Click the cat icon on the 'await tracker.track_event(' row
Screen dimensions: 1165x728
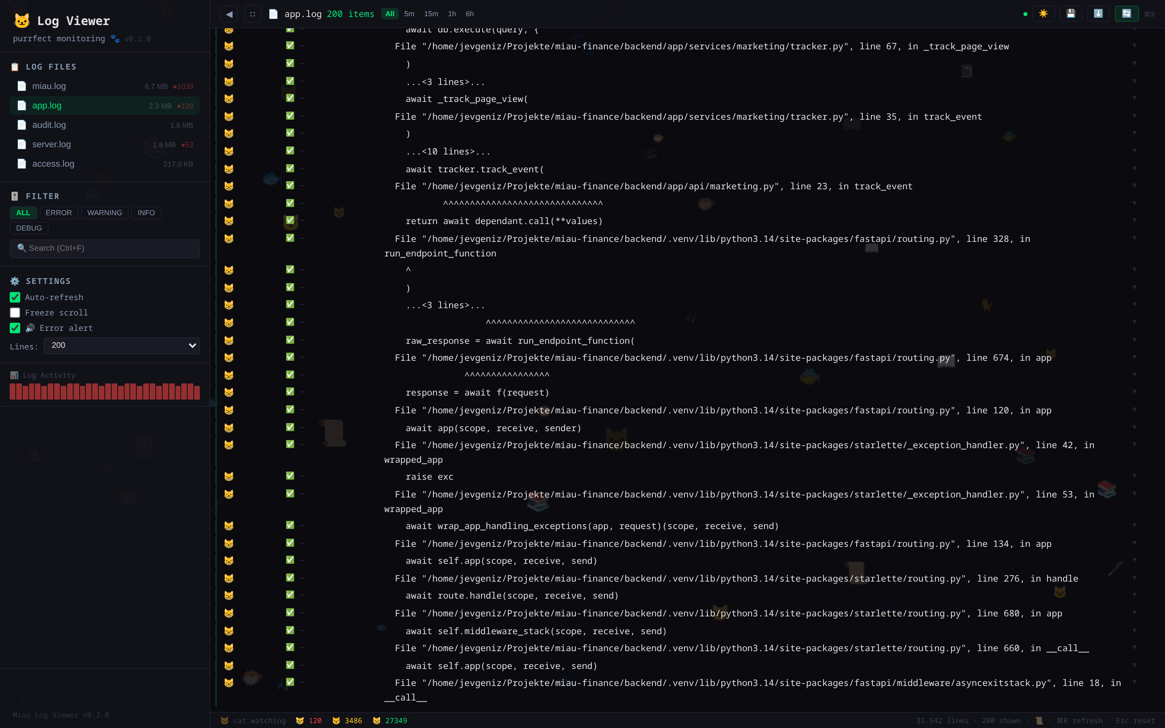click(x=229, y=169)
